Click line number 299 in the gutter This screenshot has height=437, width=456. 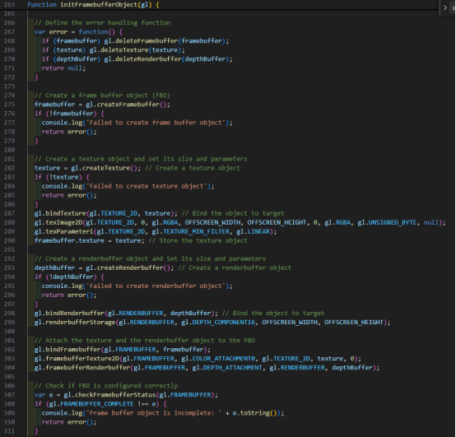click(9, 323)
